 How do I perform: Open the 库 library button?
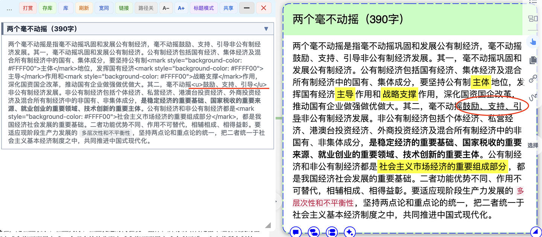coord(65,8)
